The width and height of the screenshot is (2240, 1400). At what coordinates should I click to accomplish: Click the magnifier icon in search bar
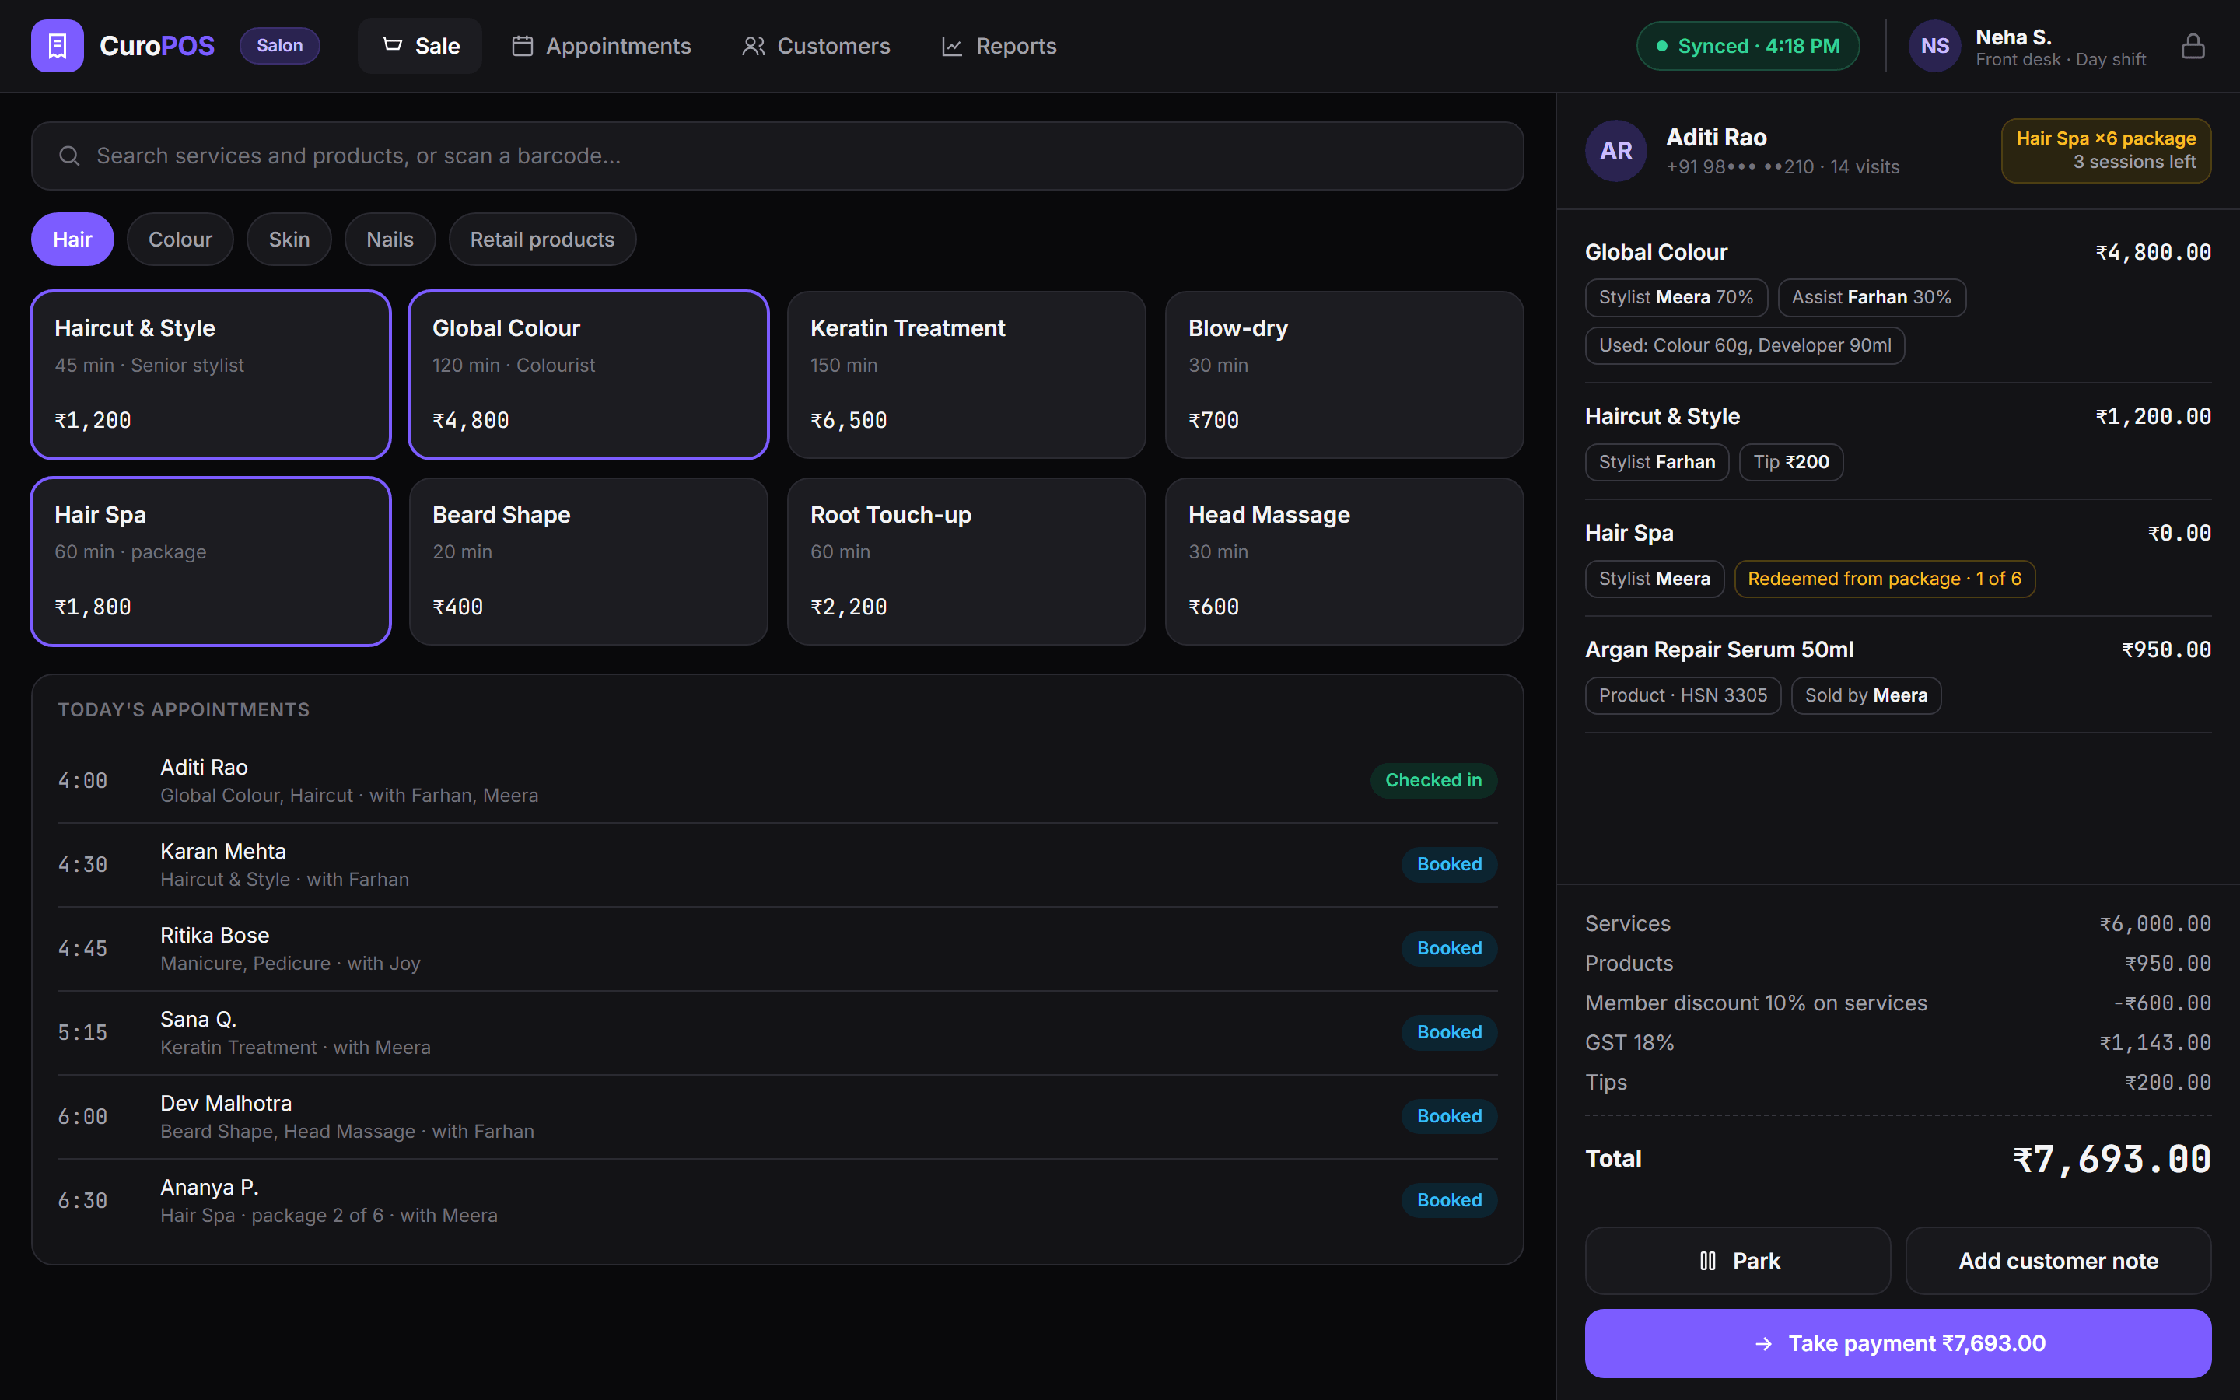tap(69, 156)
